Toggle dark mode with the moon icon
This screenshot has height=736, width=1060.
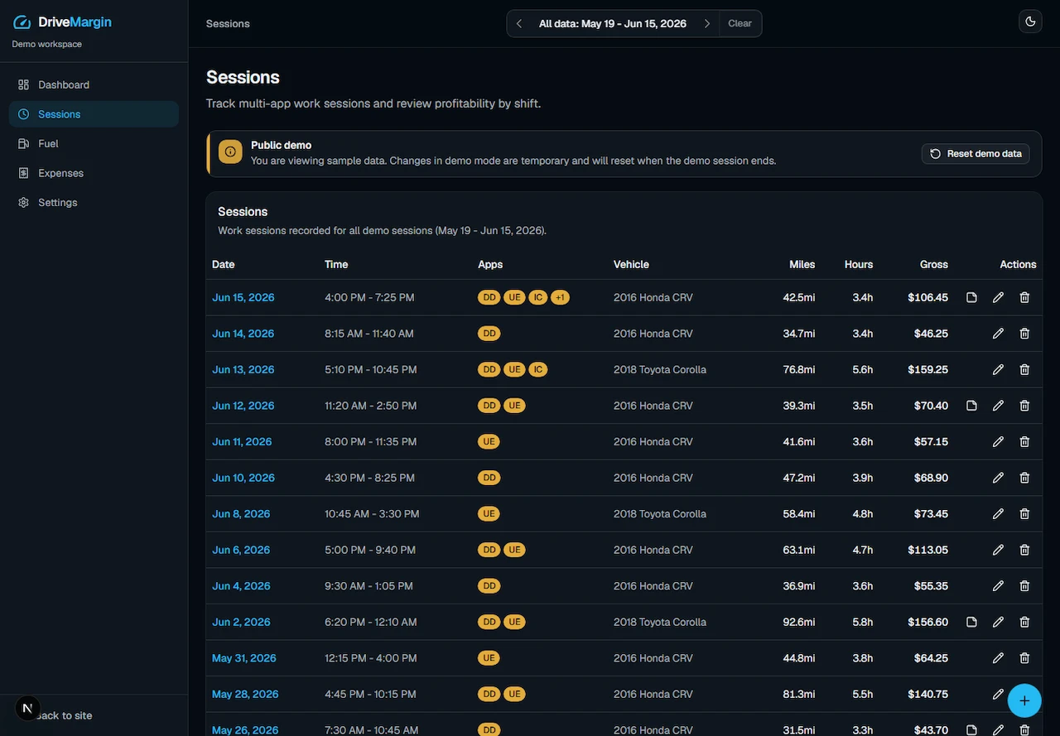(1030, 22)
